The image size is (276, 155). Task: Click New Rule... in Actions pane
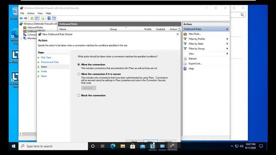(x=194, y=34)
